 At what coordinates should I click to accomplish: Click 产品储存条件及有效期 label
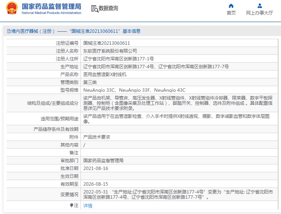coord(56,129)
